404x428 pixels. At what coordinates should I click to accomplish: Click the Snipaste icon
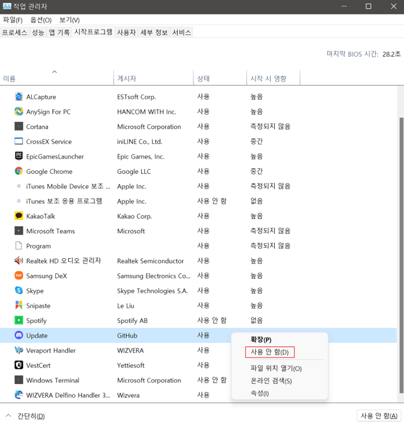click(x=18, y=306)
